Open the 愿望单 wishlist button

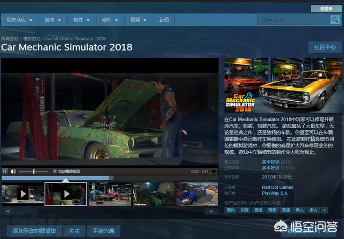tap(326, 9)
